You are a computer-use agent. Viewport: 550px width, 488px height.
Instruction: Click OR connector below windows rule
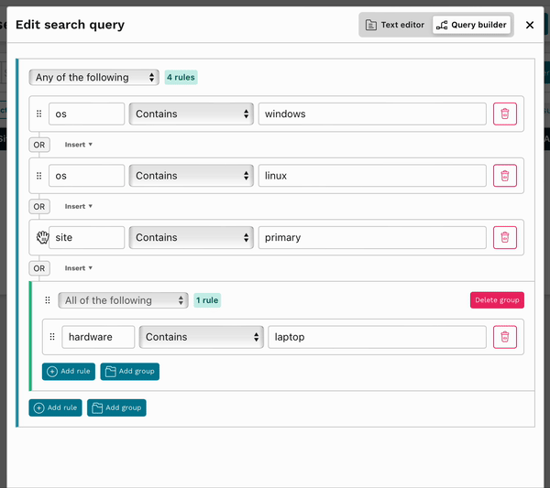39,145
